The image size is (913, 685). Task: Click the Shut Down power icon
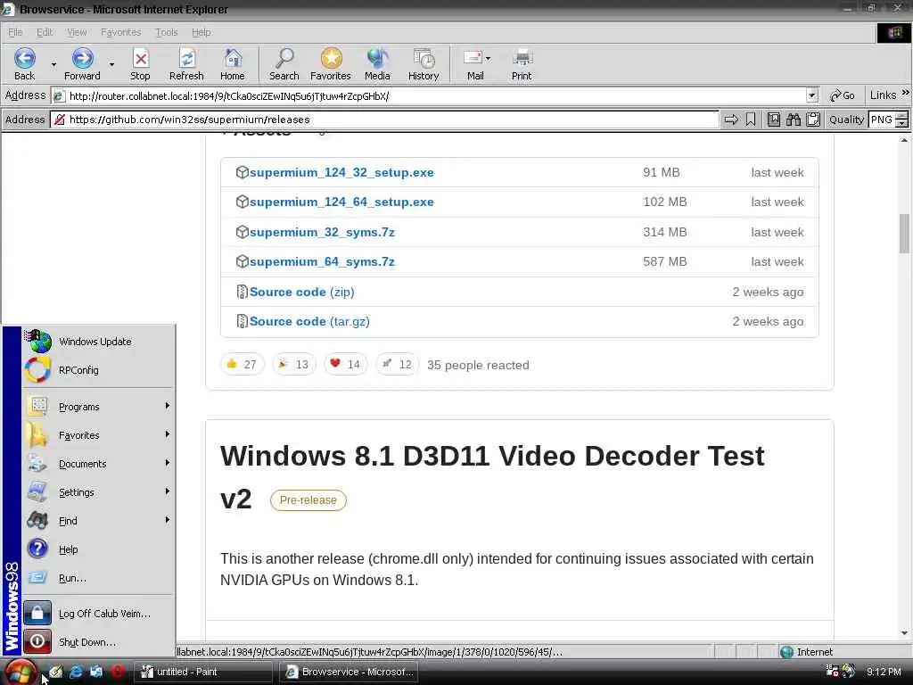click(x=37, y=641)
